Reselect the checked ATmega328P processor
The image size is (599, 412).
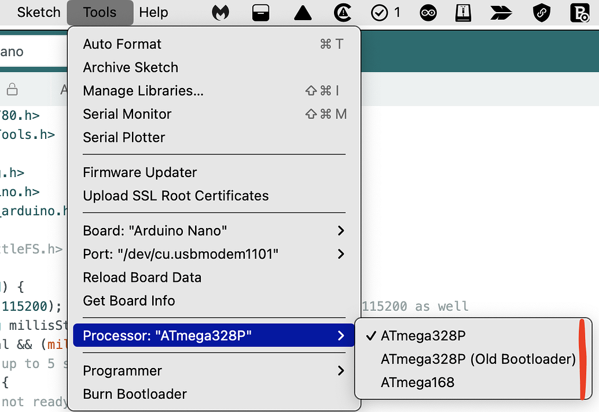[414, 336]
